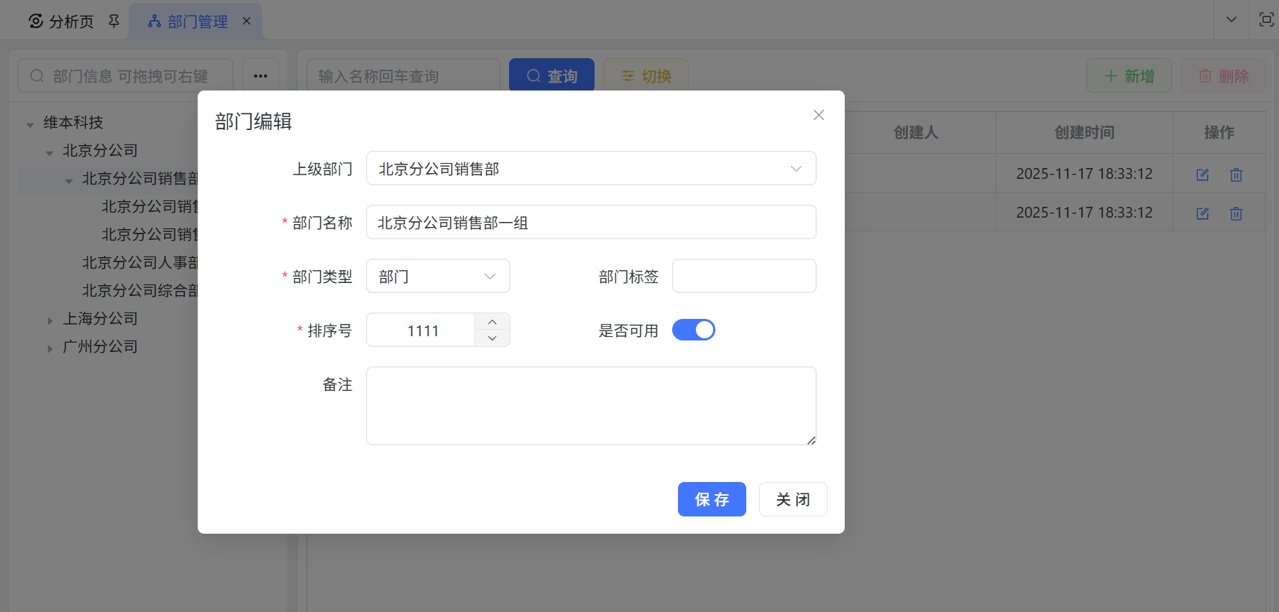Click the pin icon beside 分析页 tab
Viewport: 1279px width, 612px height.
coord(114,22)
